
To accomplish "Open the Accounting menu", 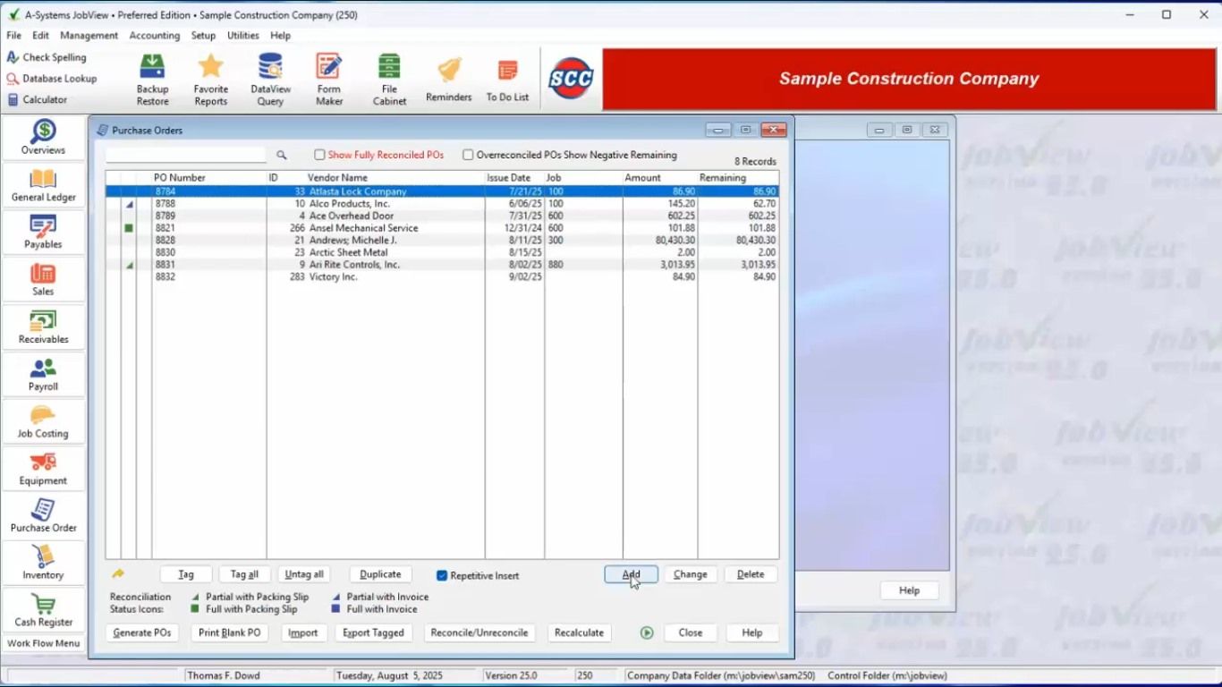I will tap(154, 36).
